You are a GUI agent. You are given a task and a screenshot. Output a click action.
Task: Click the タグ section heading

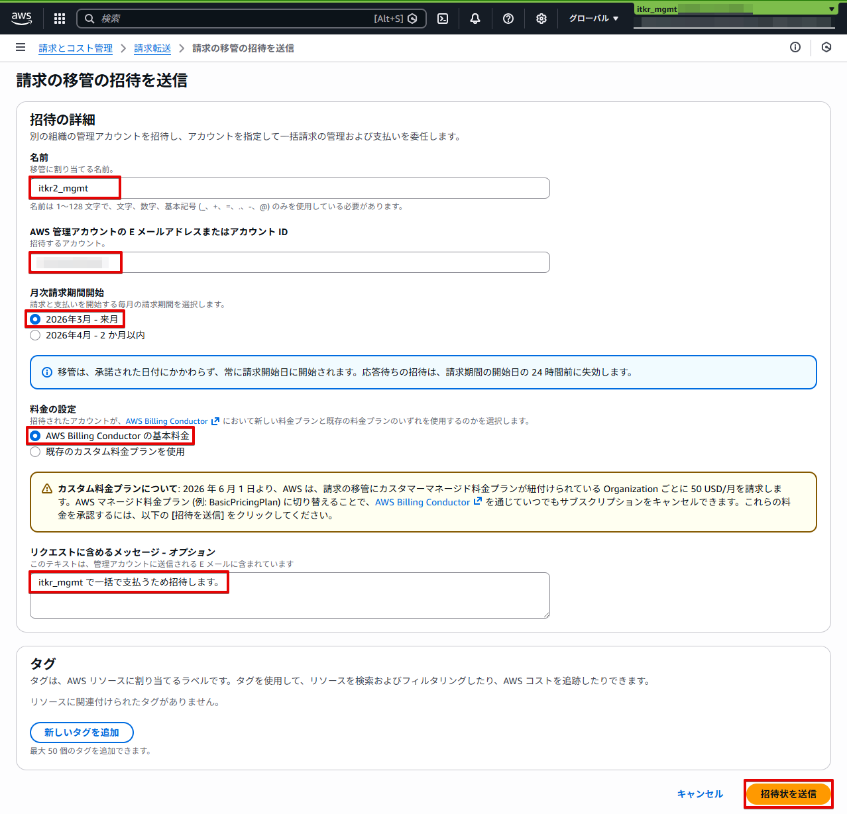[x=43, y=664]
